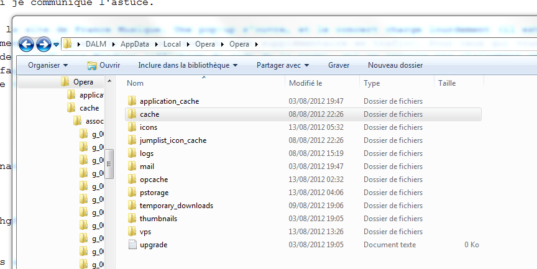Select the mail folder icon
The width and height of the screenshot is (537, 269).
(132, 166)
